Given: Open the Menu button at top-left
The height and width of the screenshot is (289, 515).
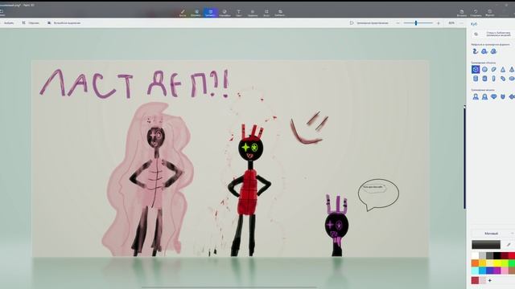Looking at the screenshot, I should click(x=2, y=13).
